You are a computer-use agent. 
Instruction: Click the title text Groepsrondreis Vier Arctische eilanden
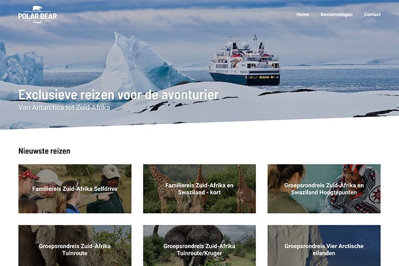click(324, 249)
